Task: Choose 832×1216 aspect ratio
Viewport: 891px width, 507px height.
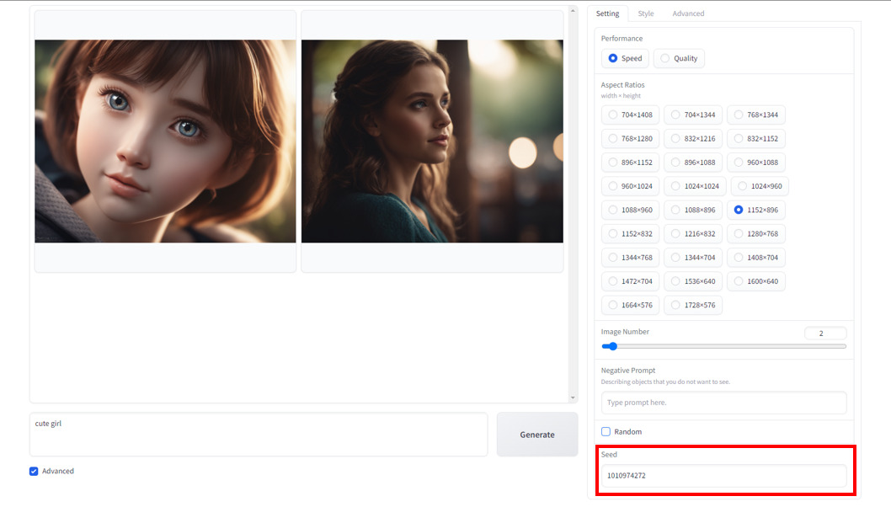Action: 693,139
